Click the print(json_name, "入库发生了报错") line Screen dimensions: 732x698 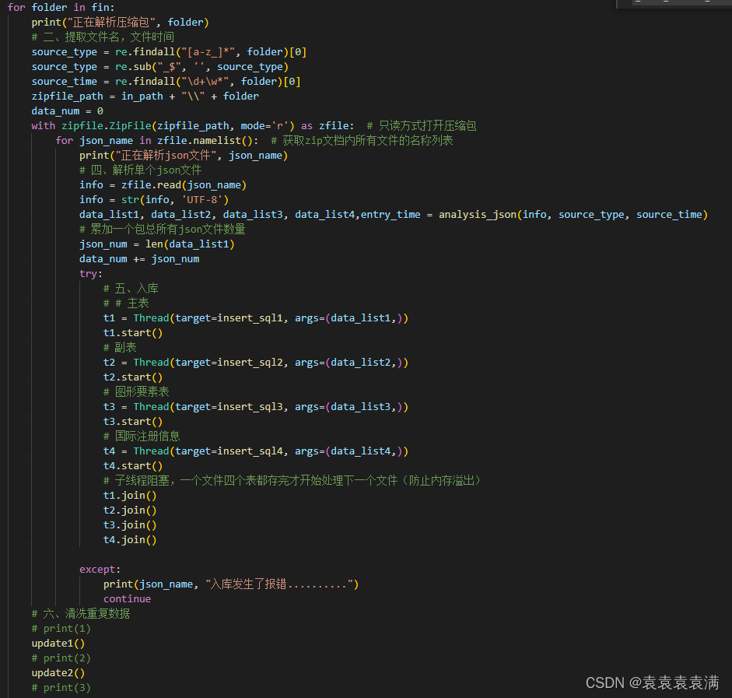pyautogui.click(x=231, y=584)
